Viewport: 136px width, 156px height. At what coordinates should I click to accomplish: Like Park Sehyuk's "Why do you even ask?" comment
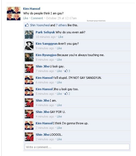tap(61, 37)
